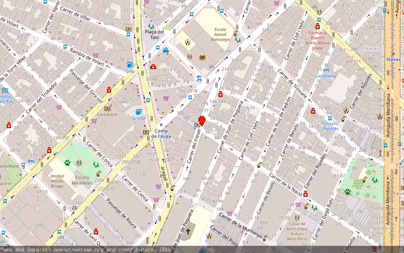This screenshot has height=253, width=404.
Task: Click the Carrer del Degà Bahí street label
Action: pyautogui.click(x=323, y=219)
